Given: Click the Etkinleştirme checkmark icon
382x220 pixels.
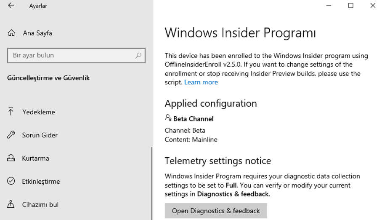Looking at the screenshot, I should pyautogui.click(x=11, y=181).
